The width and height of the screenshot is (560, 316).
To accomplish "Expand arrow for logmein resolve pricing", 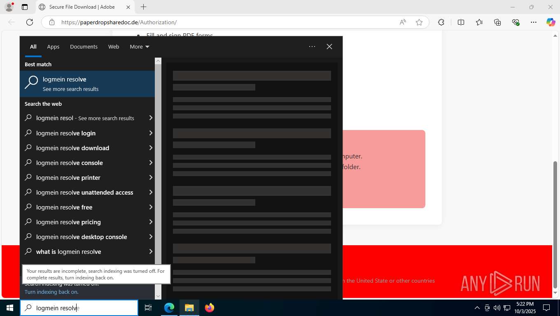I will 151,222.
